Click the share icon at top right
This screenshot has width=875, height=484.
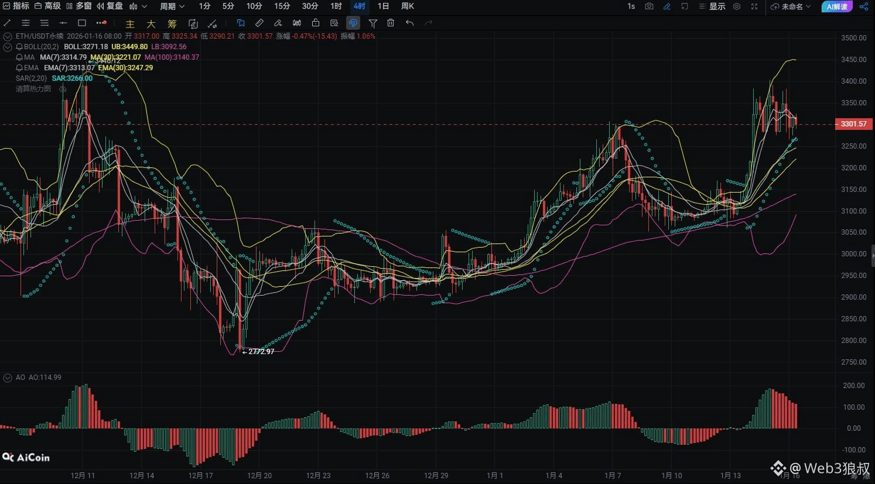click(863, 6)
